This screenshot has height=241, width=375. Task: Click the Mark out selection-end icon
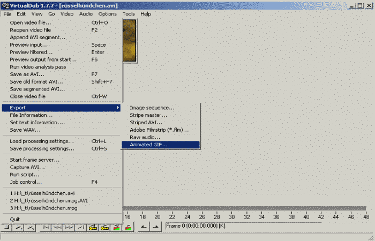pyautogui.click(x=155, y=227)
